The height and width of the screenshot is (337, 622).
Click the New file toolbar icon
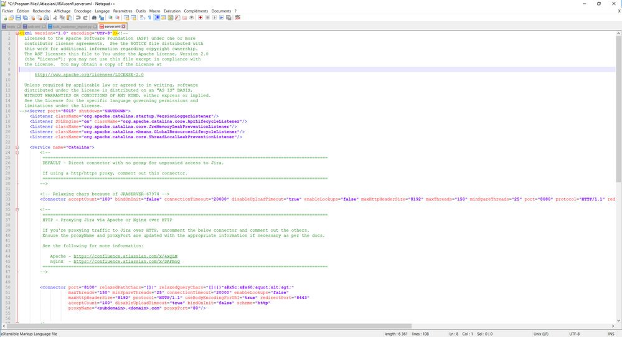pos(4,17)
